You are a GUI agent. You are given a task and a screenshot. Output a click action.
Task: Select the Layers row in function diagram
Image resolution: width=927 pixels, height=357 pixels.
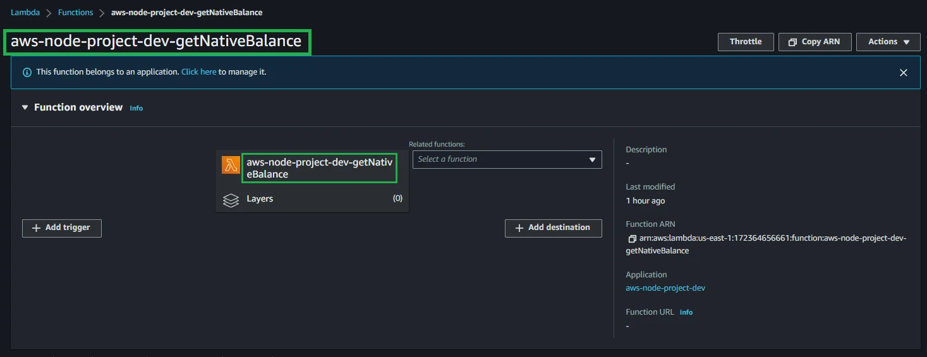[312, 199]
